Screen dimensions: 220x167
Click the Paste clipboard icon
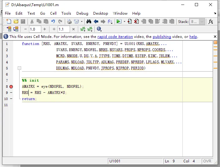tap(46, 21)
